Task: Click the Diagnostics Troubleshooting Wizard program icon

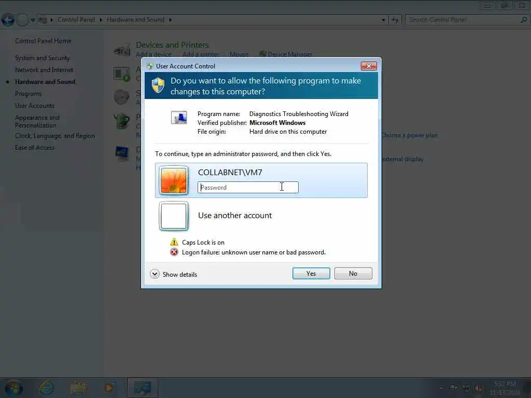Action: point(179,118)
